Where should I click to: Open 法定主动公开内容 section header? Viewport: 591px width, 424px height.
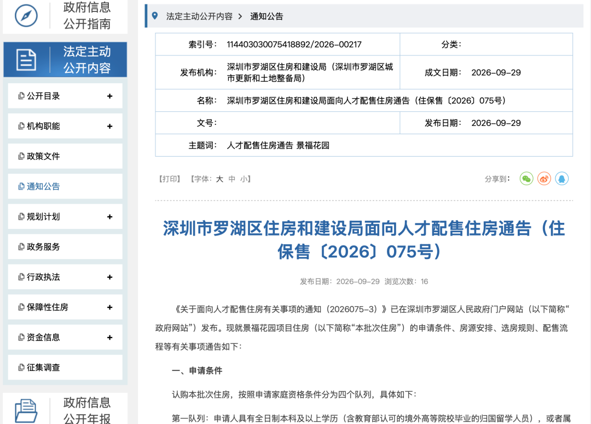click(65, 60)
